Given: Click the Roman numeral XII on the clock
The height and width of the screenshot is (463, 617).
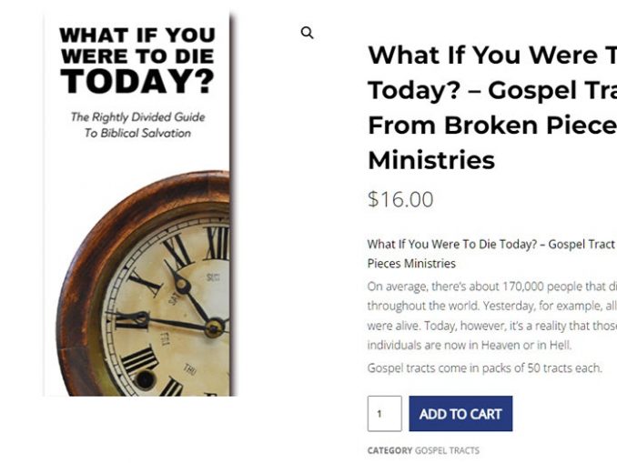Looking at the screenshot, I should click(x=216, y=242).
